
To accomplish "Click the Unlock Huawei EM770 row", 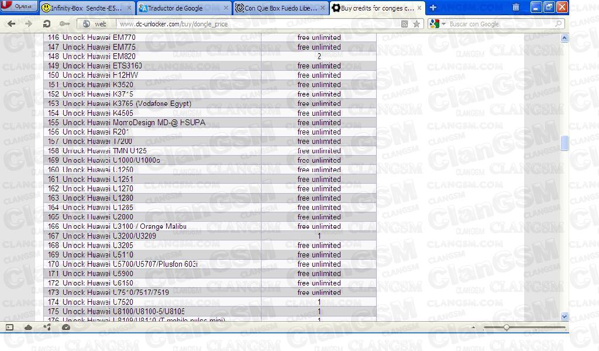I will point(210,37).
